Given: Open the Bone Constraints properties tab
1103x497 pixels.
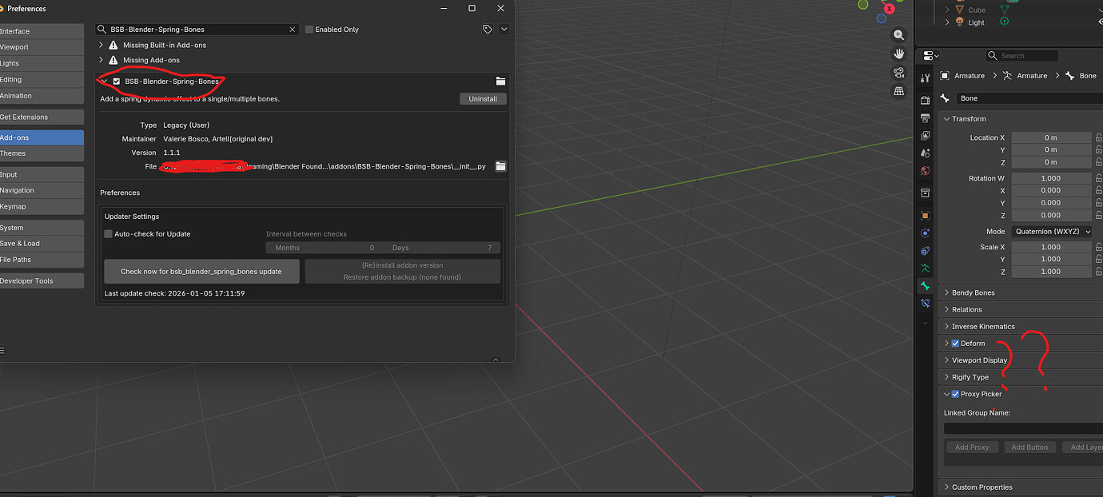Looking at the screenshot, I should tap(925, 304).
